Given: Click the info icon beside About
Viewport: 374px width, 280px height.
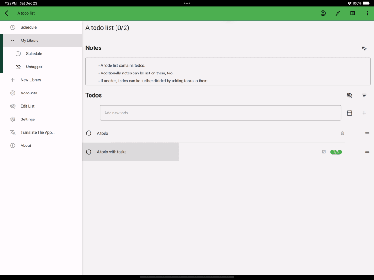Looking at the screenshot, I should coord(13,145).
